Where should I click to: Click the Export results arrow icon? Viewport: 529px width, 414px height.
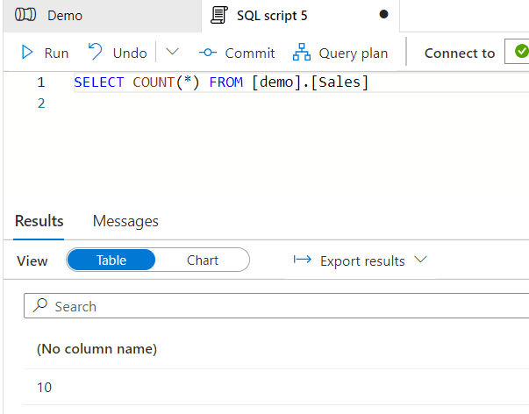303,261
